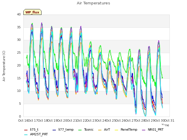The width and height of the screenshot is (187, 140).
Task: Click the Time x-axis label
Action: pyautogui.click(x=165, y=125)
